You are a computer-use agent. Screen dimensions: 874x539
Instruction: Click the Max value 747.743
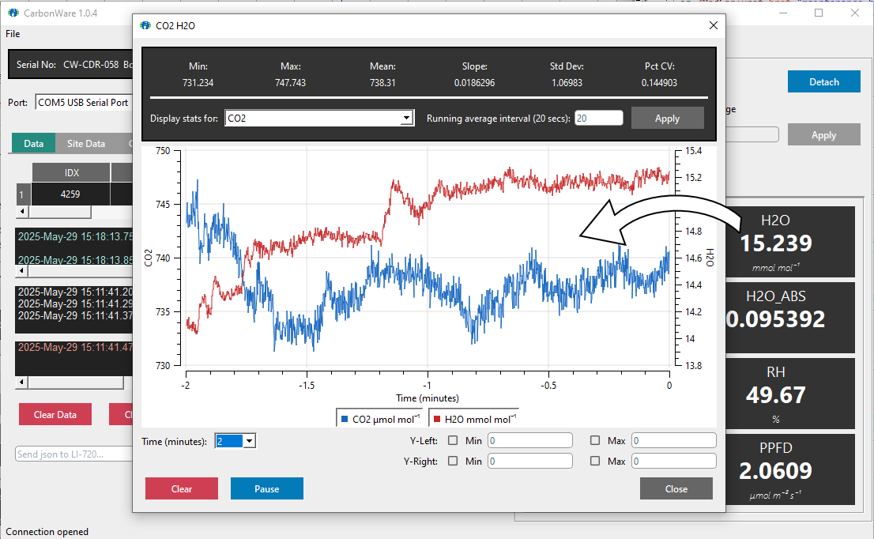(290, 82)
